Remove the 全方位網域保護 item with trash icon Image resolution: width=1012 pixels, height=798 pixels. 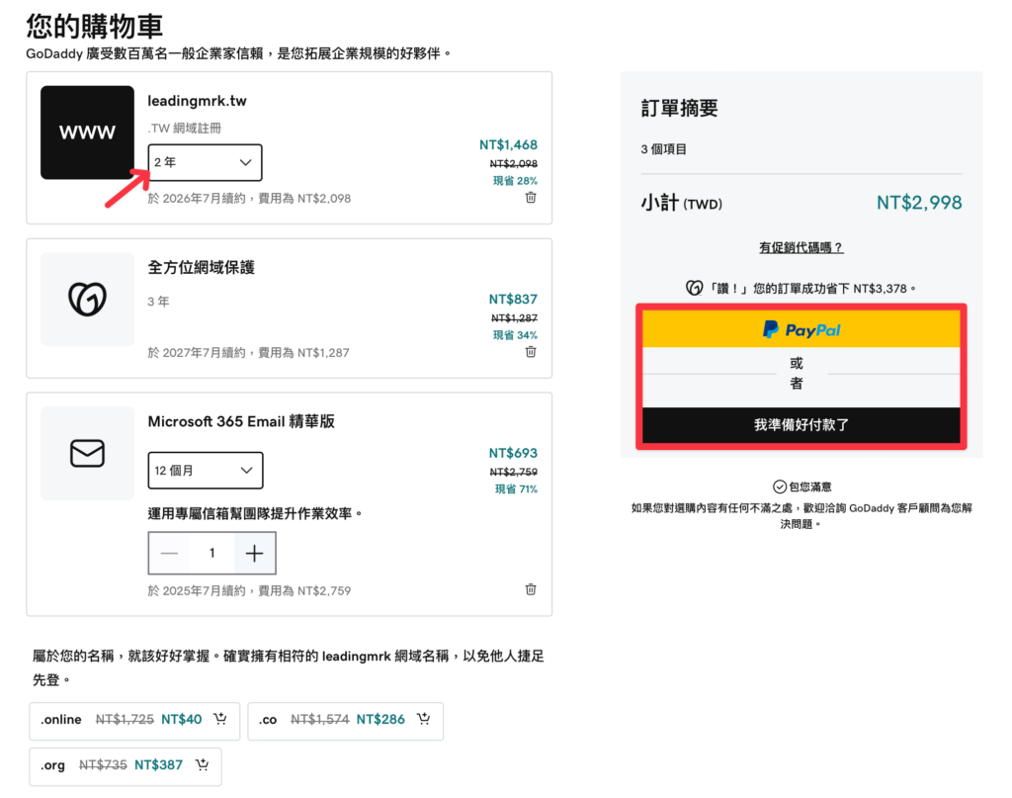(531, 352)
